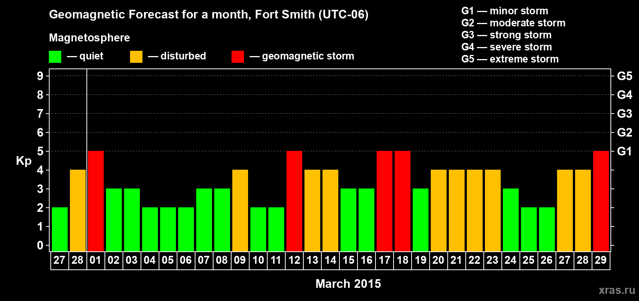Click the date label '29' on the axis
639x301 pixels.
pos(601,260)
